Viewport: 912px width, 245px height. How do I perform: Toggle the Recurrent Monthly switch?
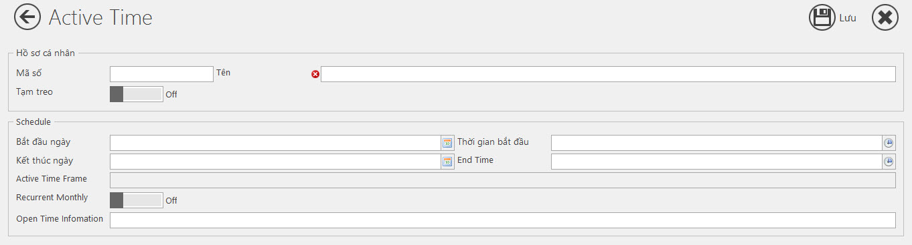(x=137, y=200)
